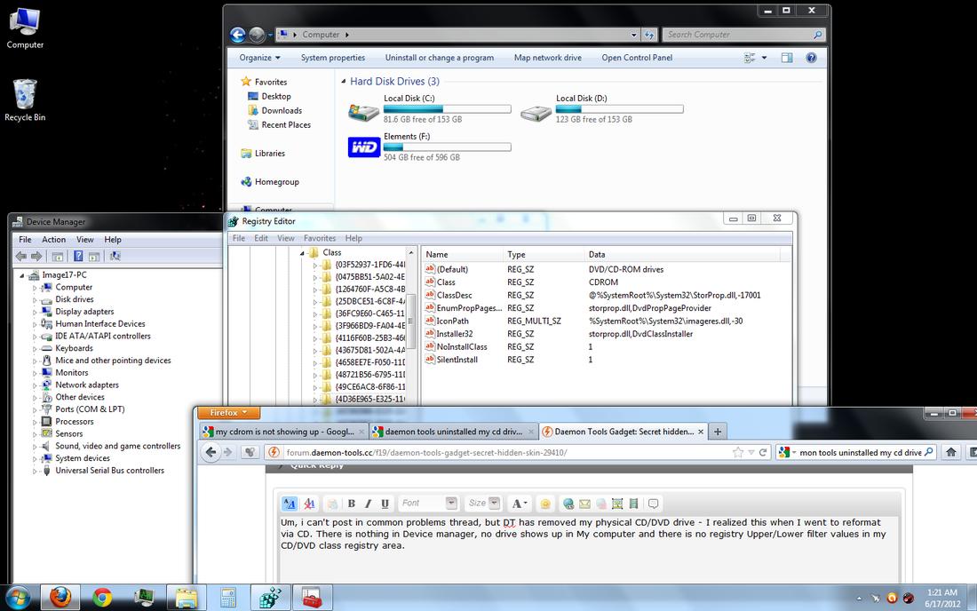Image resolution: width=977 pixels, height=611 pixels.
Task: Toggle bold formatting in reply editor
Action: (x=352, y=504)
